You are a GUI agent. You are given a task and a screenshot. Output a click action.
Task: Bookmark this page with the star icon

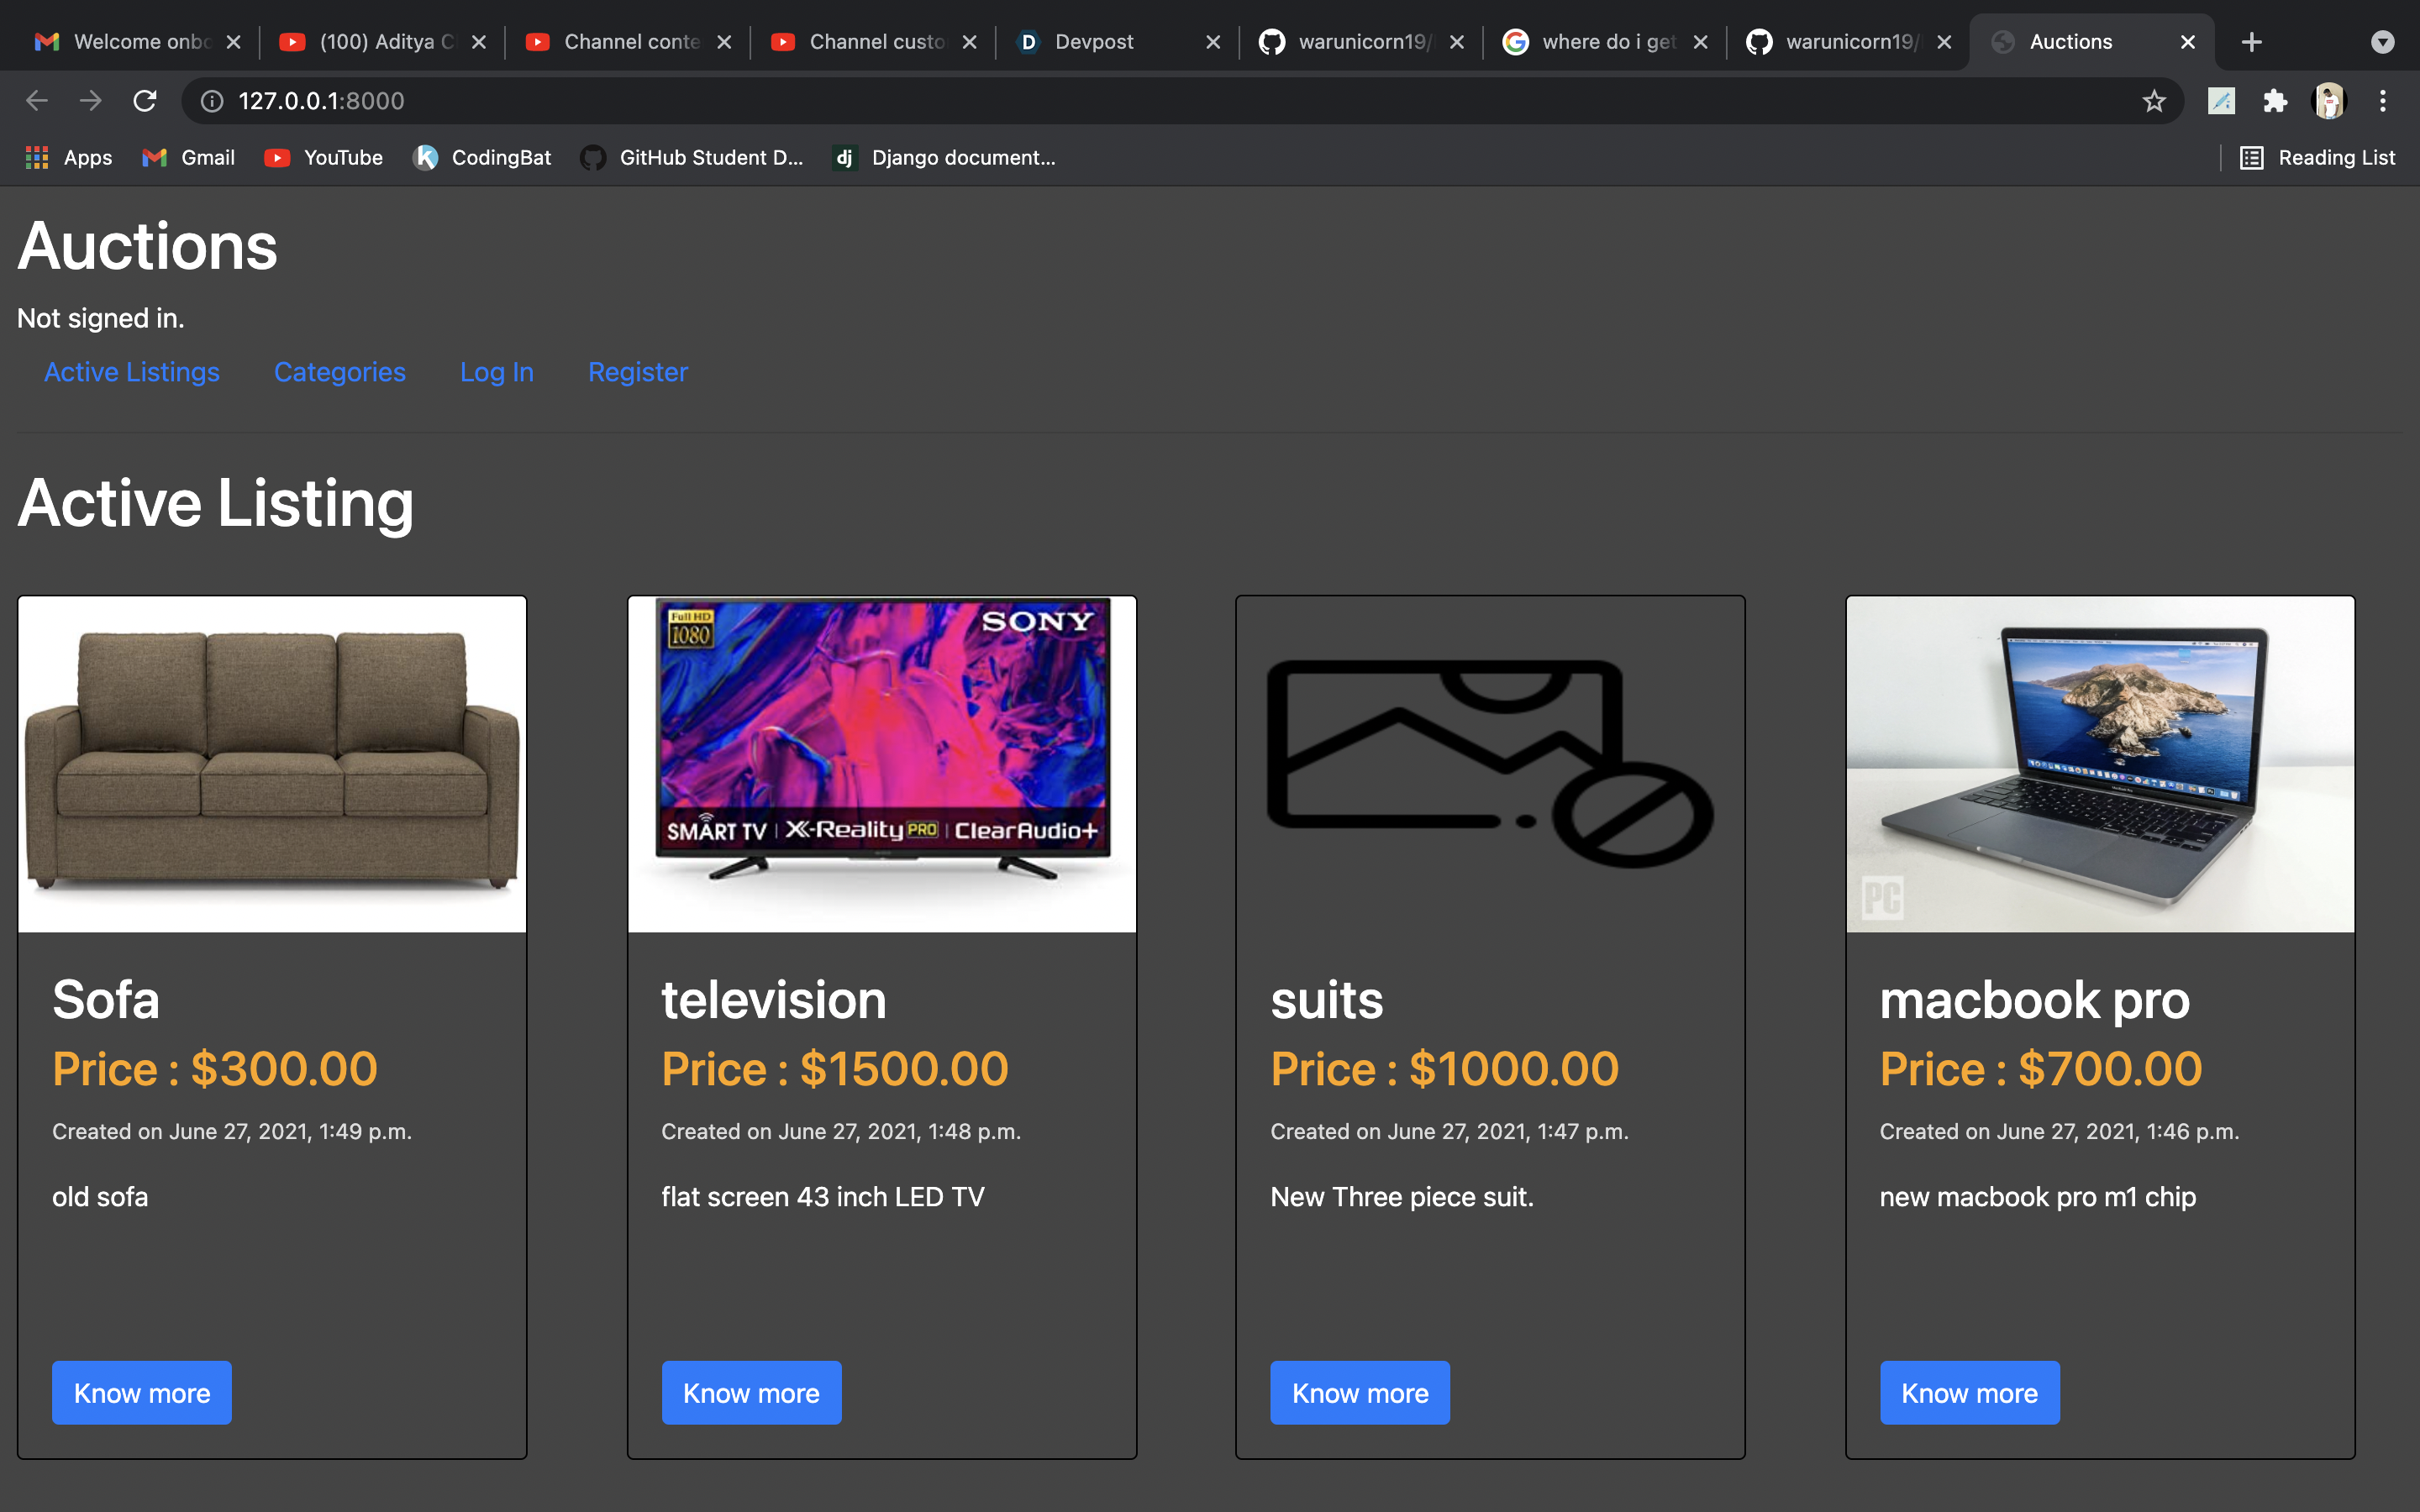[x=2153, y=101]
